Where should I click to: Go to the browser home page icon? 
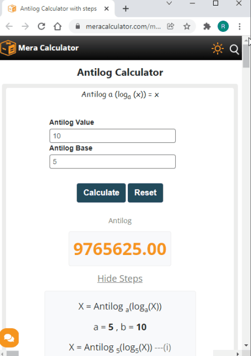(57, 26)
